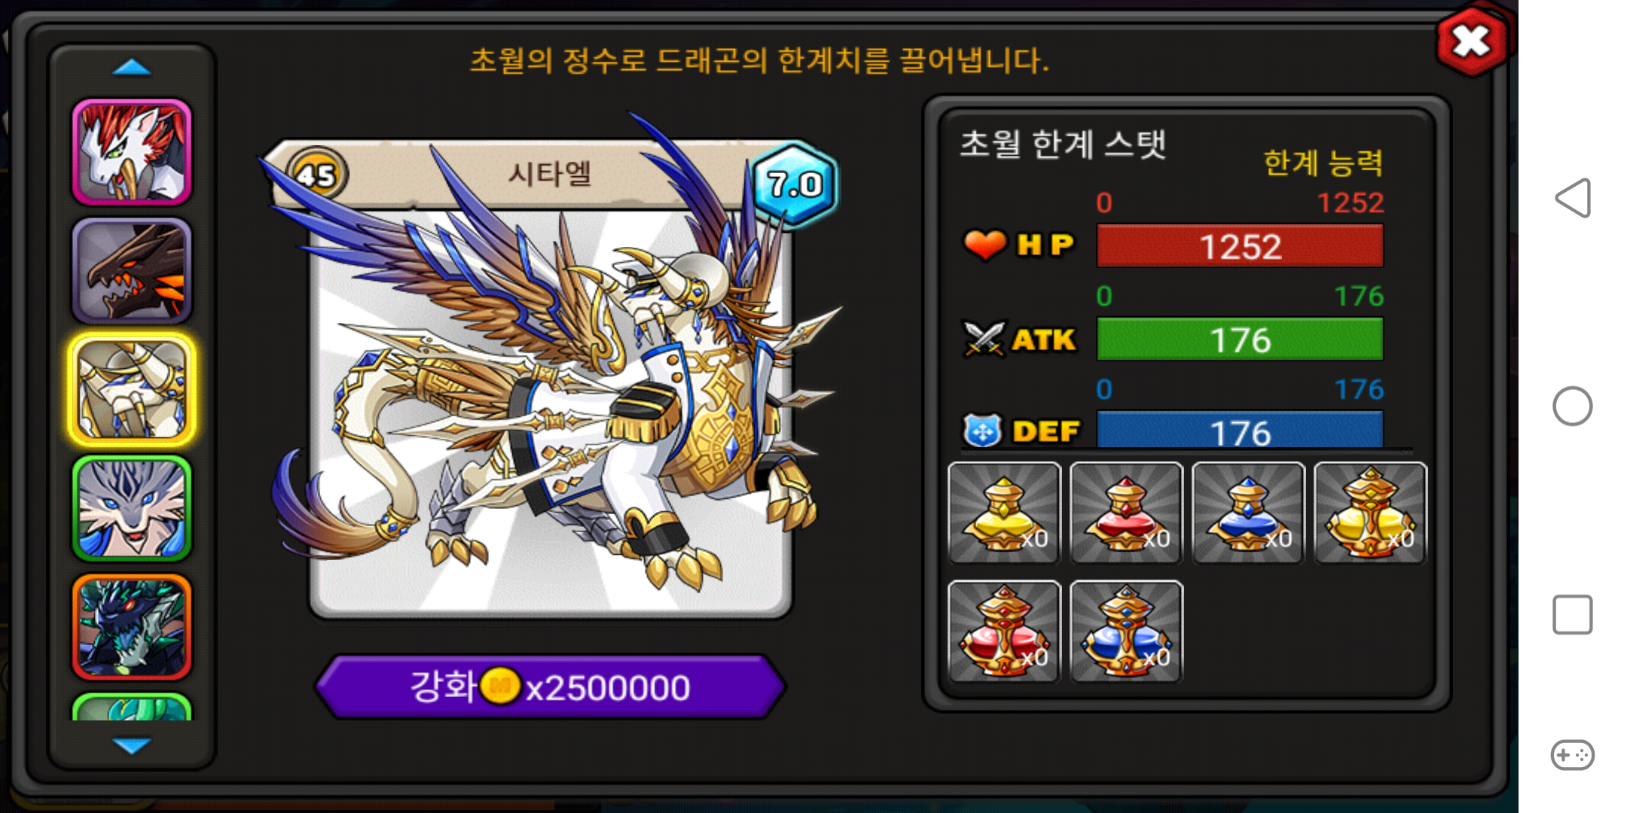Use the small red essence potion

1126,513
